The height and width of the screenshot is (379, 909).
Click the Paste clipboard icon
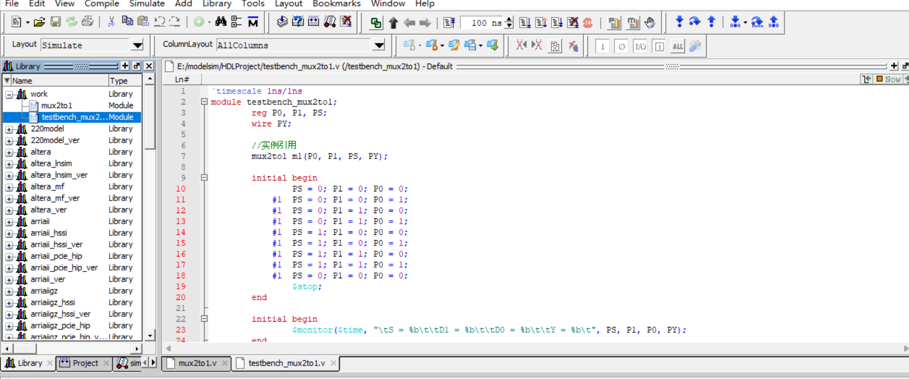pos(143,22)
